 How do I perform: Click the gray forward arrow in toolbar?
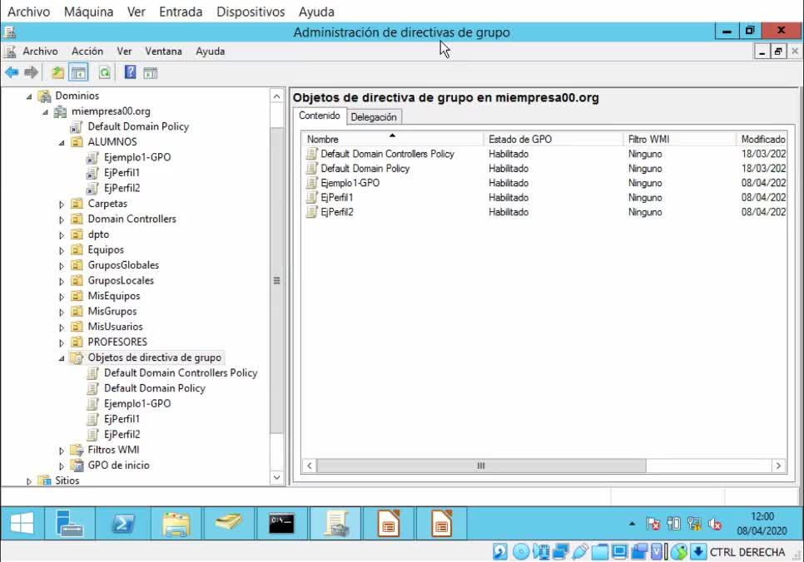tap(32, 73)
